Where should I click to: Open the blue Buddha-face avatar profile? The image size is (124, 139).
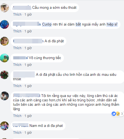click(4, 24)
